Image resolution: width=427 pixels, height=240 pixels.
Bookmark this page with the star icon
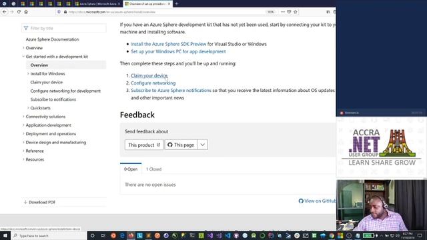(296, 12)
